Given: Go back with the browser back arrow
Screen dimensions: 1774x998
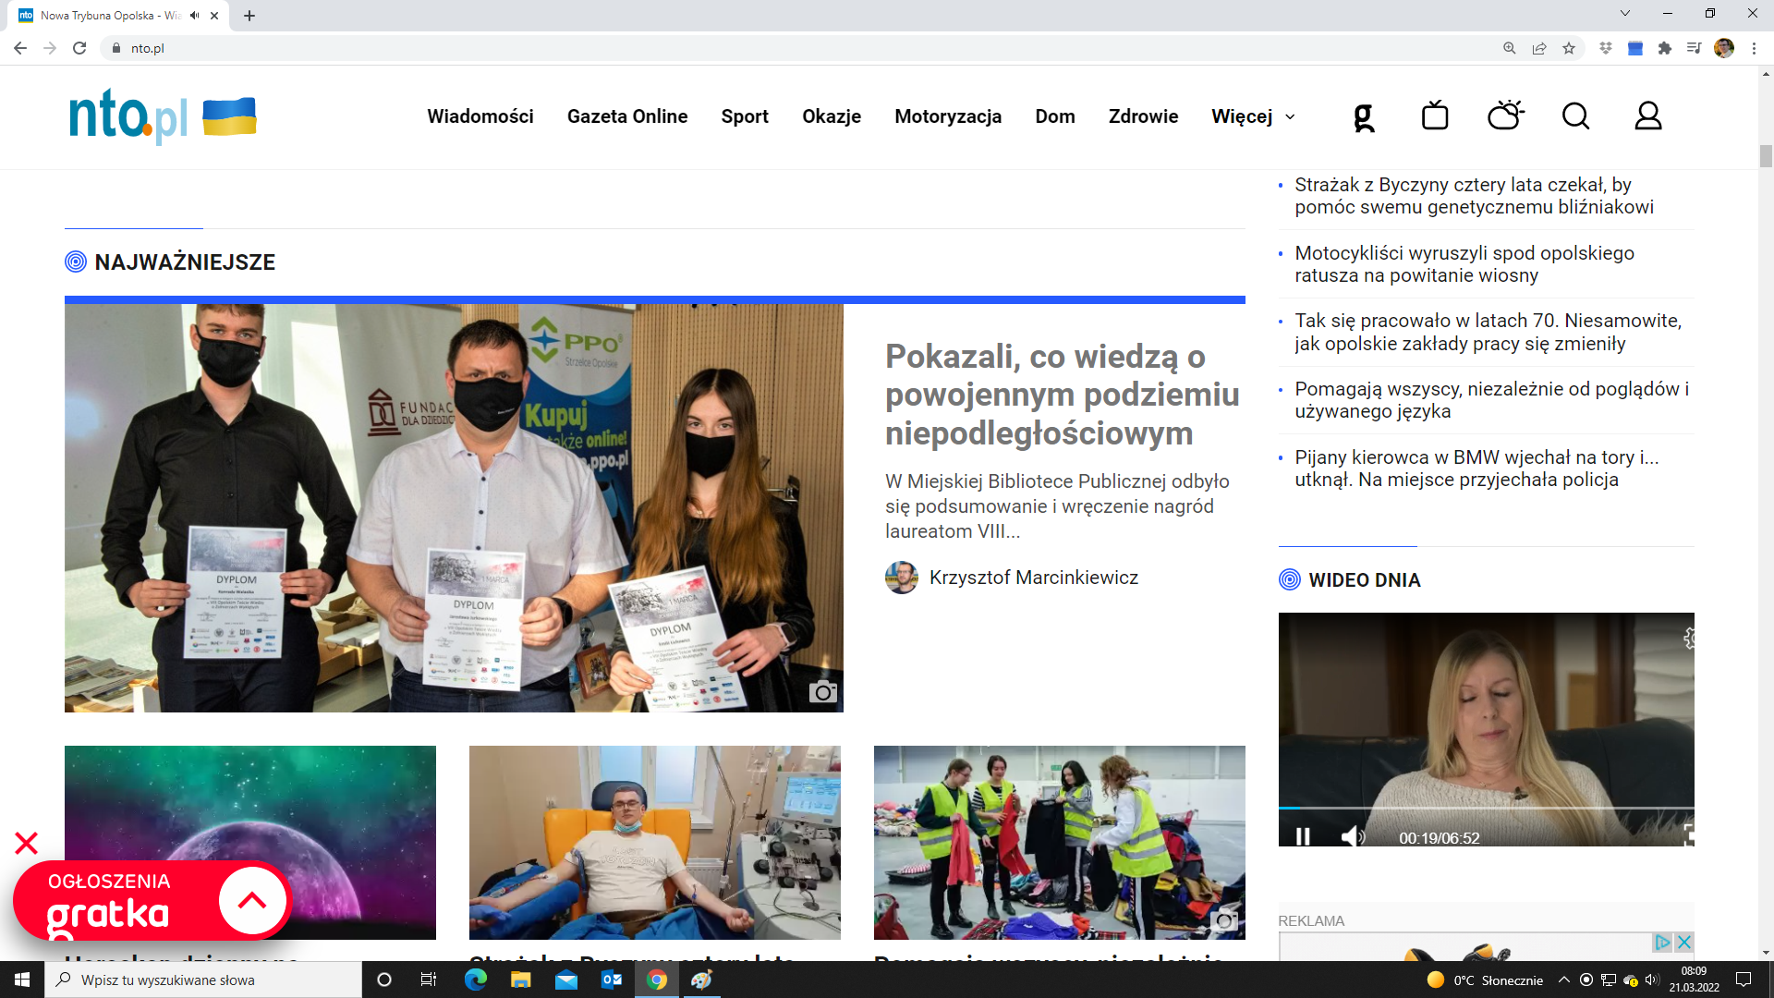Looking at the screenshot, I should (x=20, y=48).
